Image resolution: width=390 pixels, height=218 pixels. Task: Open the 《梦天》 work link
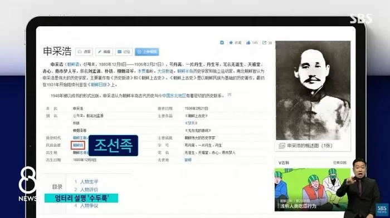tap(191, 123)
